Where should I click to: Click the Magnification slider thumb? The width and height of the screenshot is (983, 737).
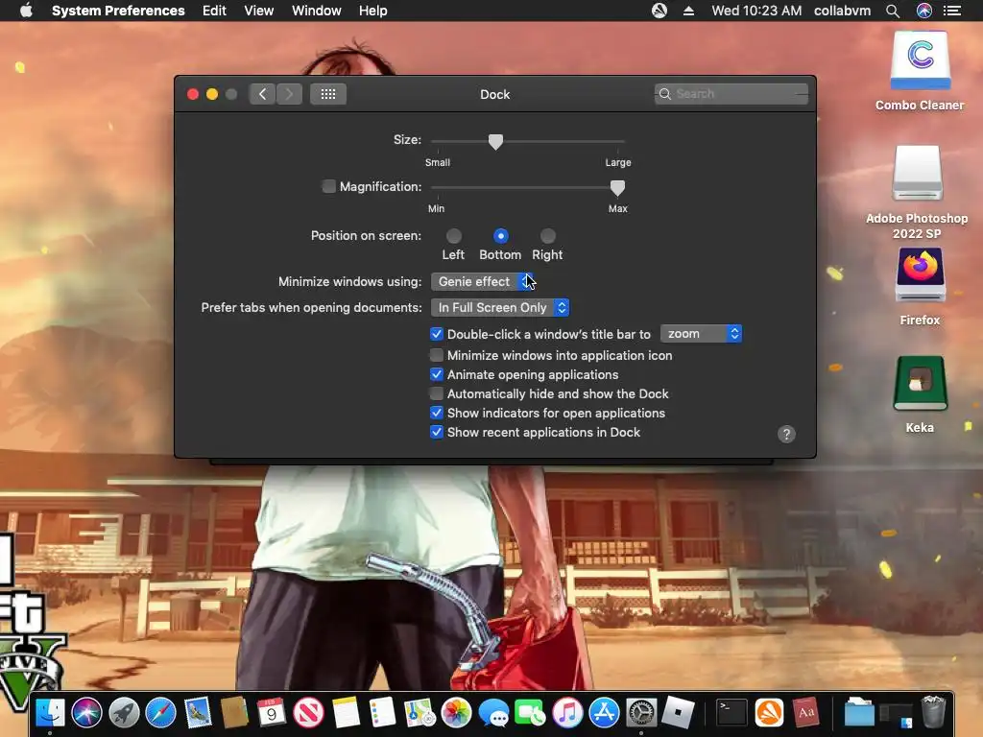point(617,187)
